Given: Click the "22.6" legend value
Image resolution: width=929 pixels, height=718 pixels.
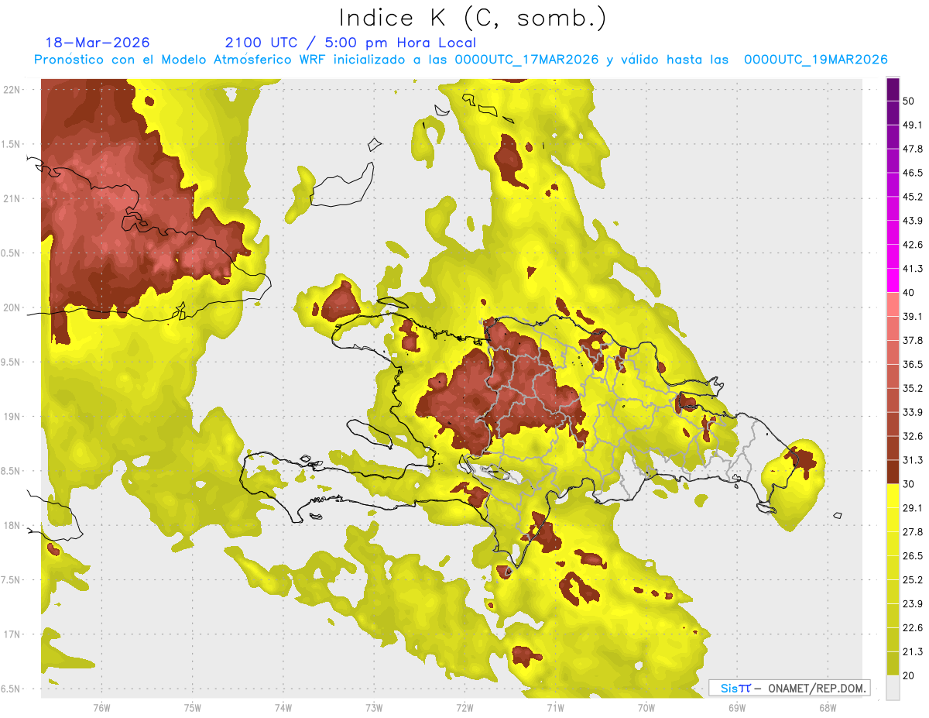Looking at the screenshot, I should [x=913, y=628].
